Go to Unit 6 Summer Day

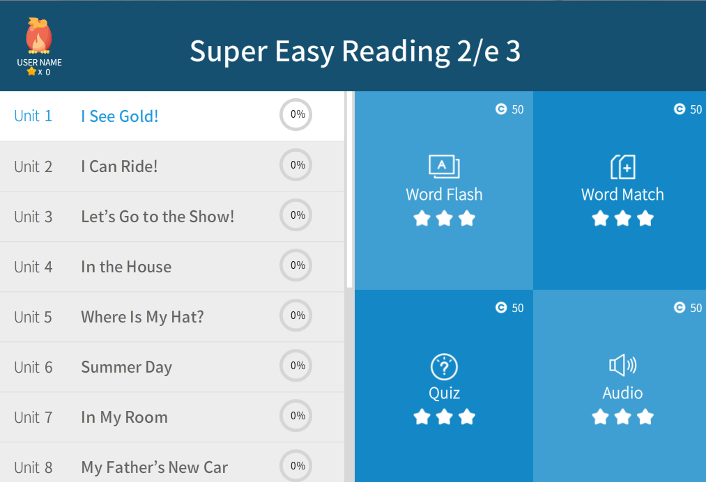click(126, 367)
